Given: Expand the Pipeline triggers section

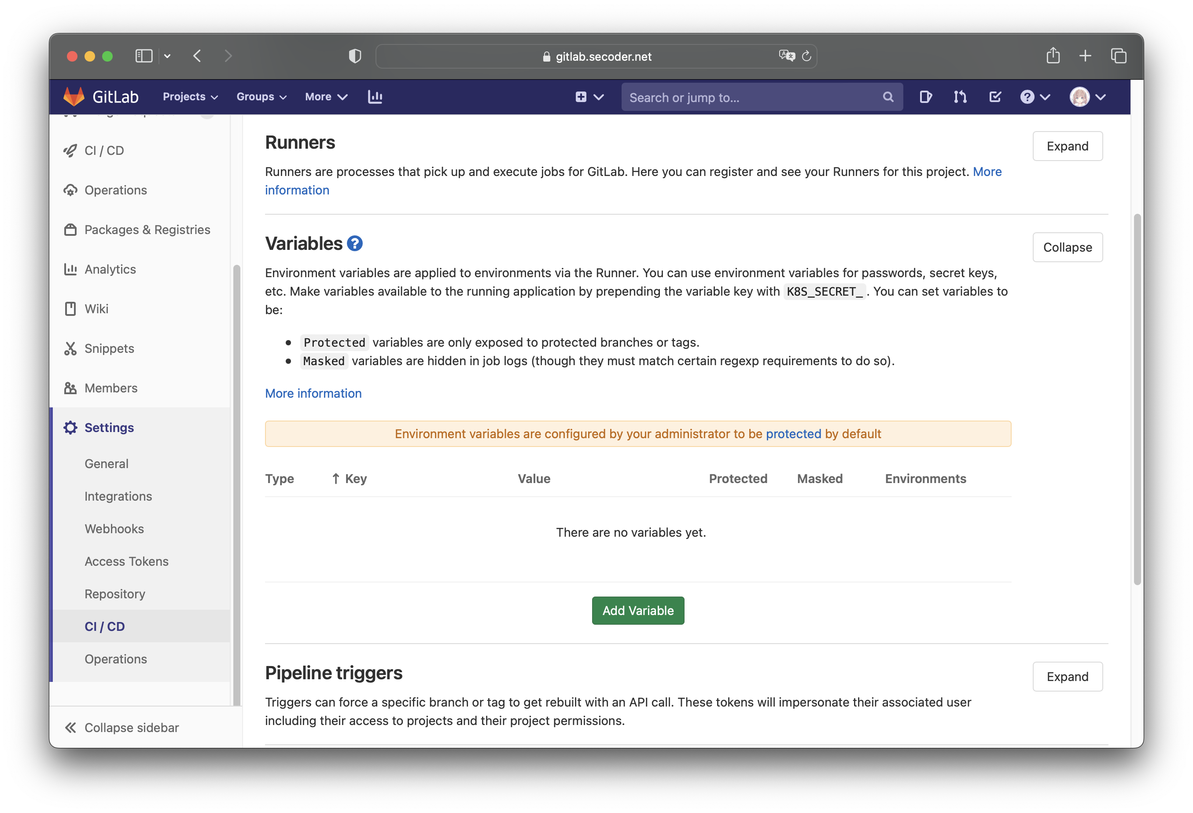Looking at the screenshot, I should pos(1067,677).
